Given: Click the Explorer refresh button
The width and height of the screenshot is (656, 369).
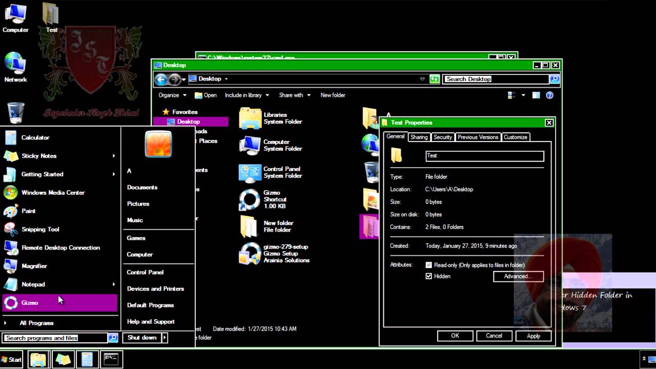Looking at the screenshot, I should [435, 79].
